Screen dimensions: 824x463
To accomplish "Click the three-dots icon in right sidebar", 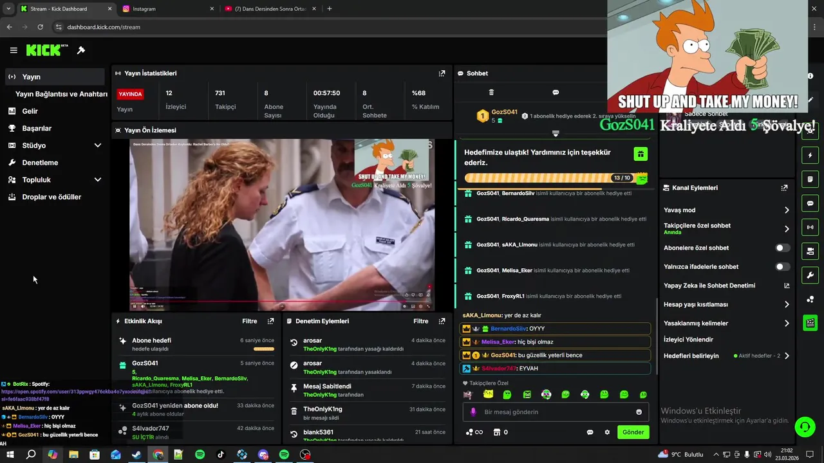I will 810,299.
